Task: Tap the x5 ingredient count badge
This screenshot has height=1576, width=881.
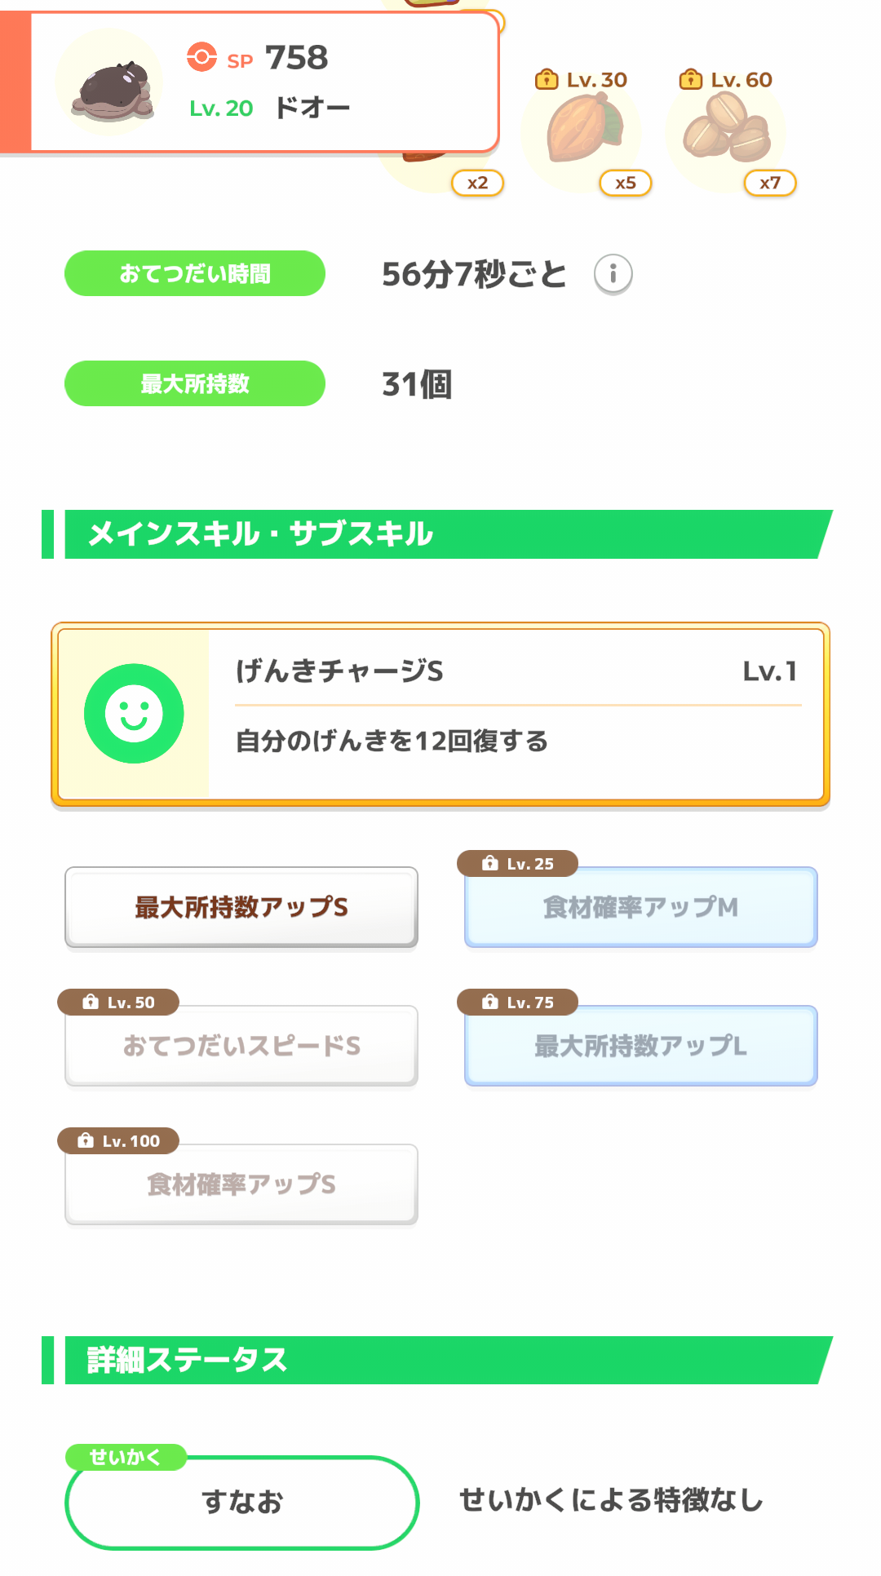Action: point(625,183)
